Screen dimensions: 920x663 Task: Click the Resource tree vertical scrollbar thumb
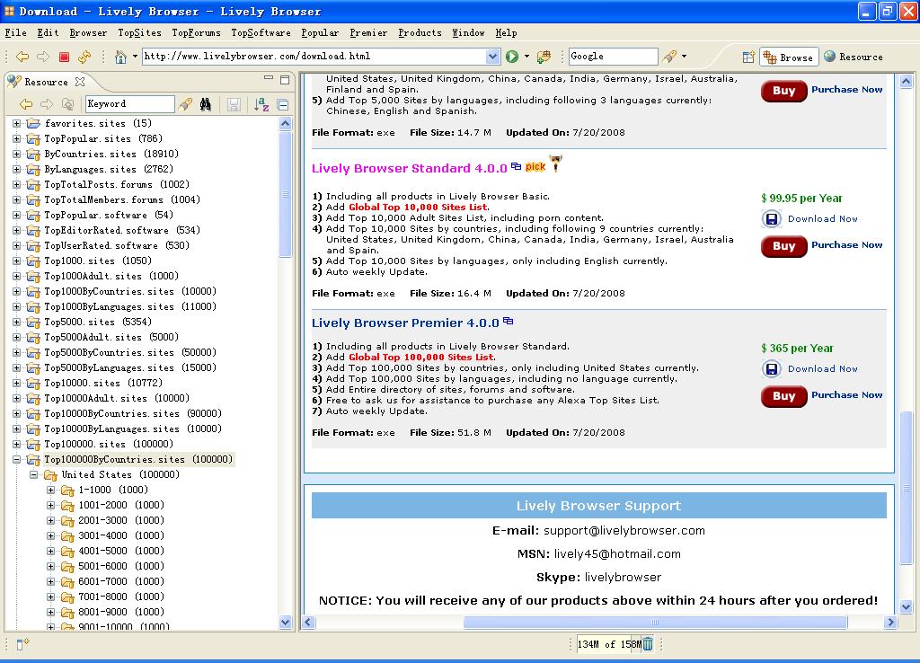click(x=285, y=194)
